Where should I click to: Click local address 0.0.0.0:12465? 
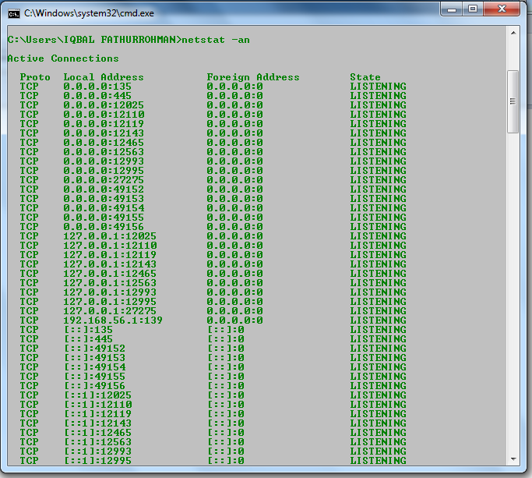click(104, 143)
